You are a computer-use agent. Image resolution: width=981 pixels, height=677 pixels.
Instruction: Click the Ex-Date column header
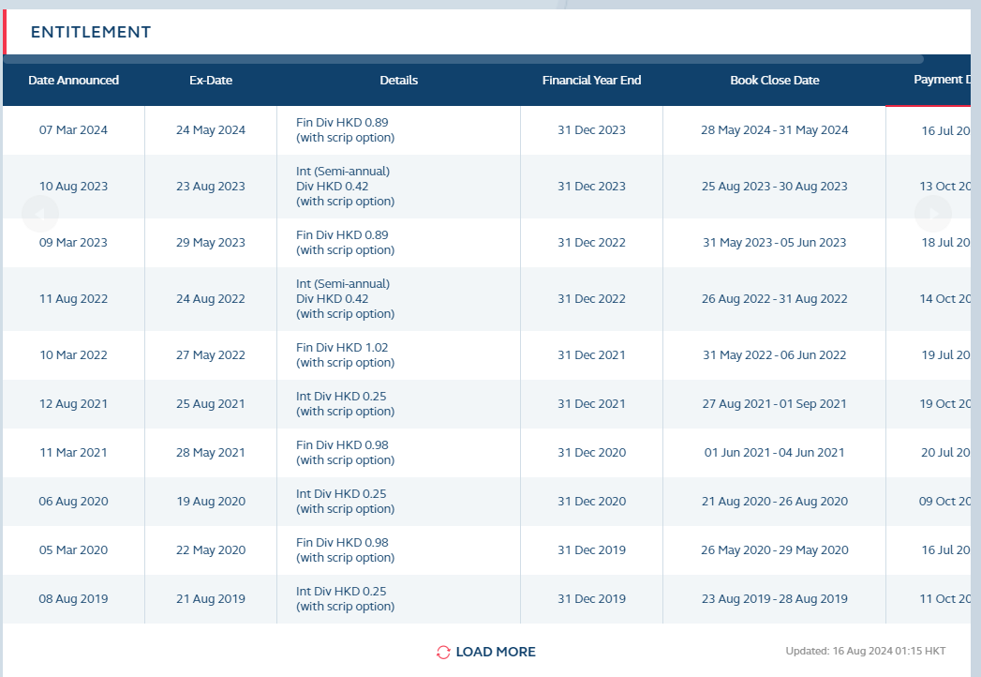tap(211, 80)
